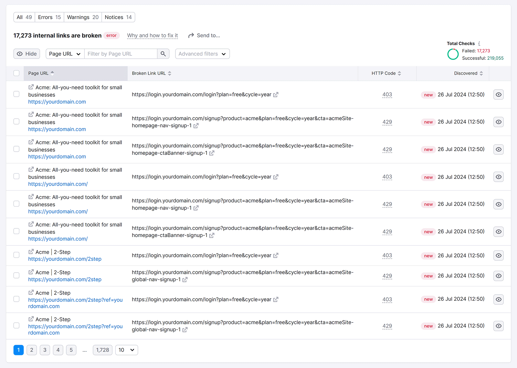Image resolution: width=517 pixels, height=368 pixels.
Task: Click the Send to arrow icon
Action: 191,36
